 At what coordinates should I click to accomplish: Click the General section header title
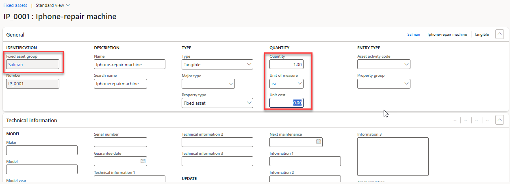[15, 35]
